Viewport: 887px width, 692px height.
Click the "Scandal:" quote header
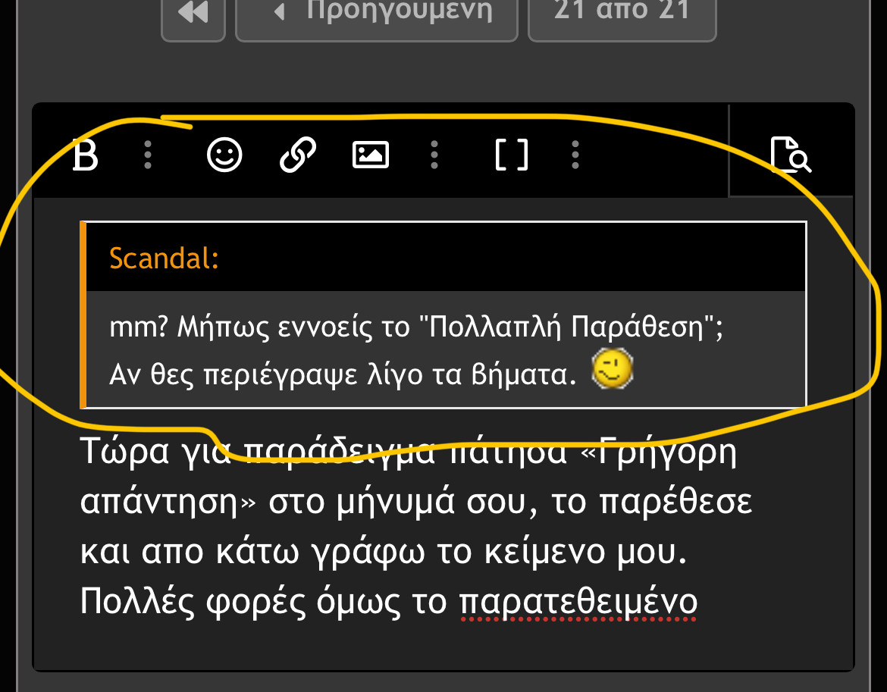click(x=165, y=258)
